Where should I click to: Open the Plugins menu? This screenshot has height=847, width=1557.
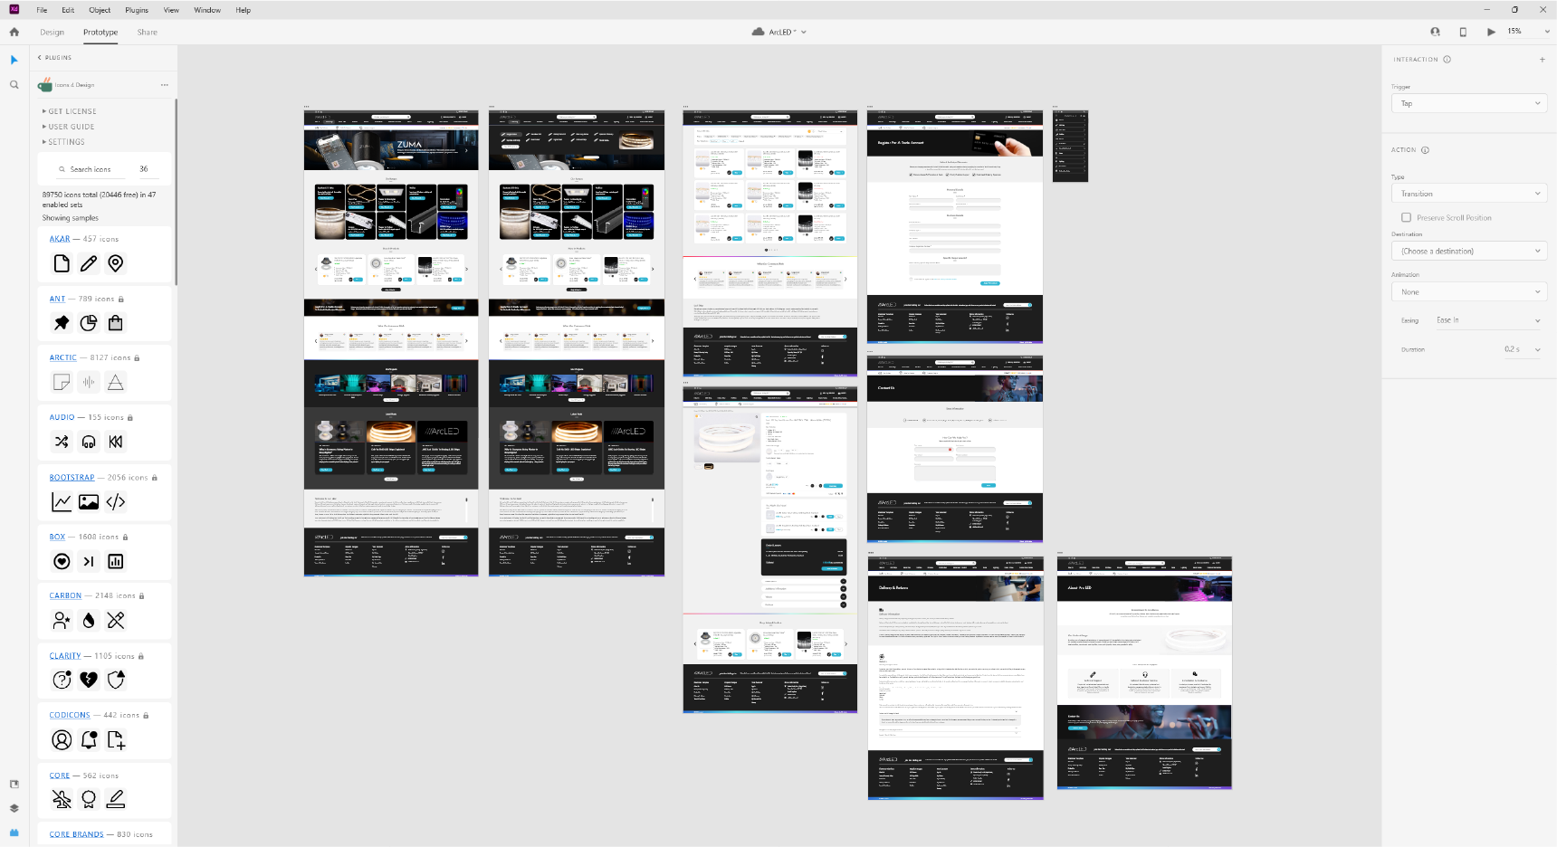[137, 10]
